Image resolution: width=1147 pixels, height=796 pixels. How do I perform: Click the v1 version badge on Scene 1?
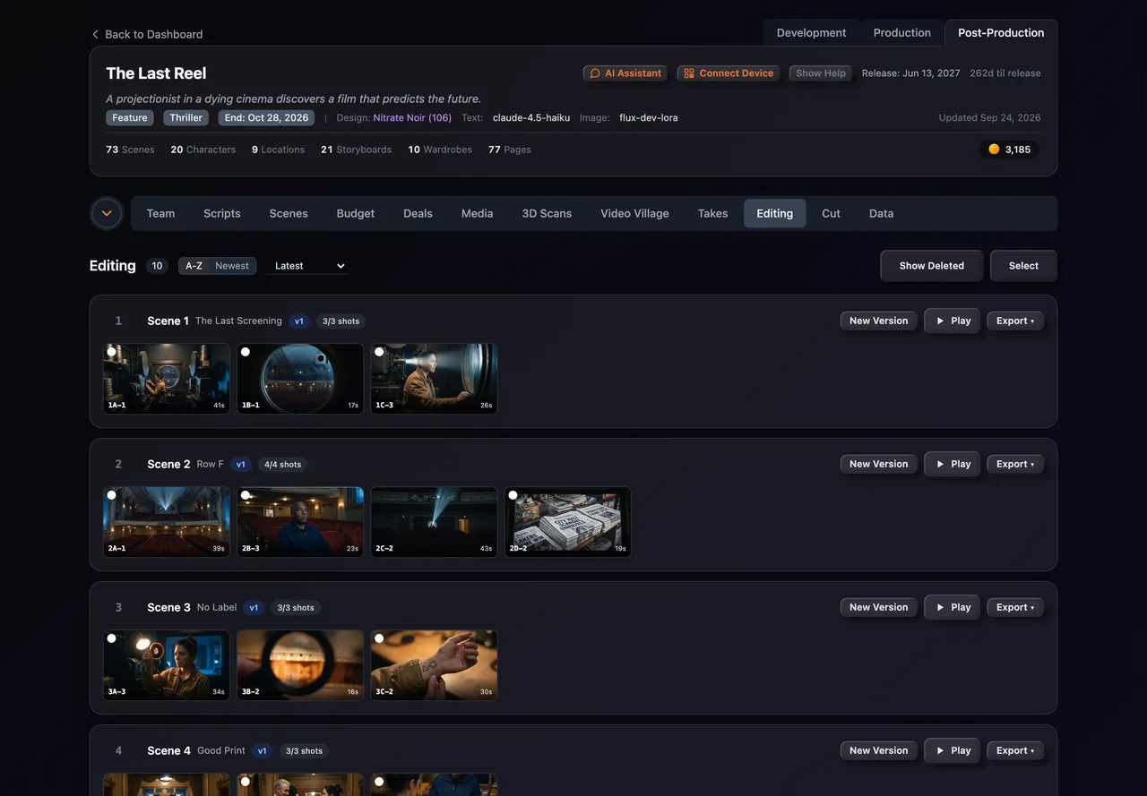click(299, 321)
